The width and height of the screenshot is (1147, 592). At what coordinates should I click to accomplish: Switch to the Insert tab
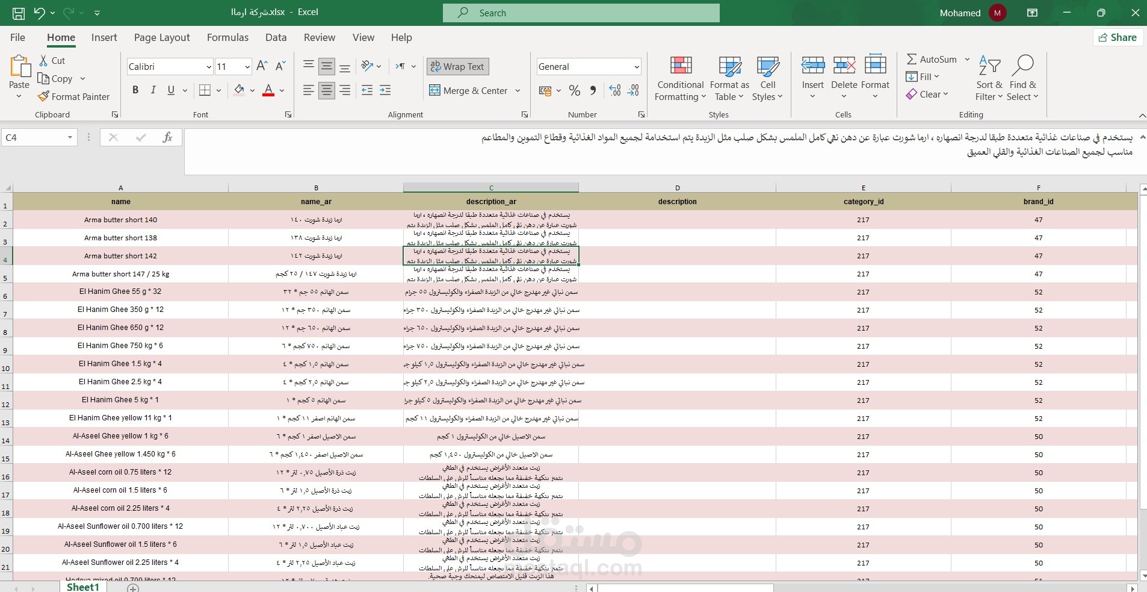(104, 37)
